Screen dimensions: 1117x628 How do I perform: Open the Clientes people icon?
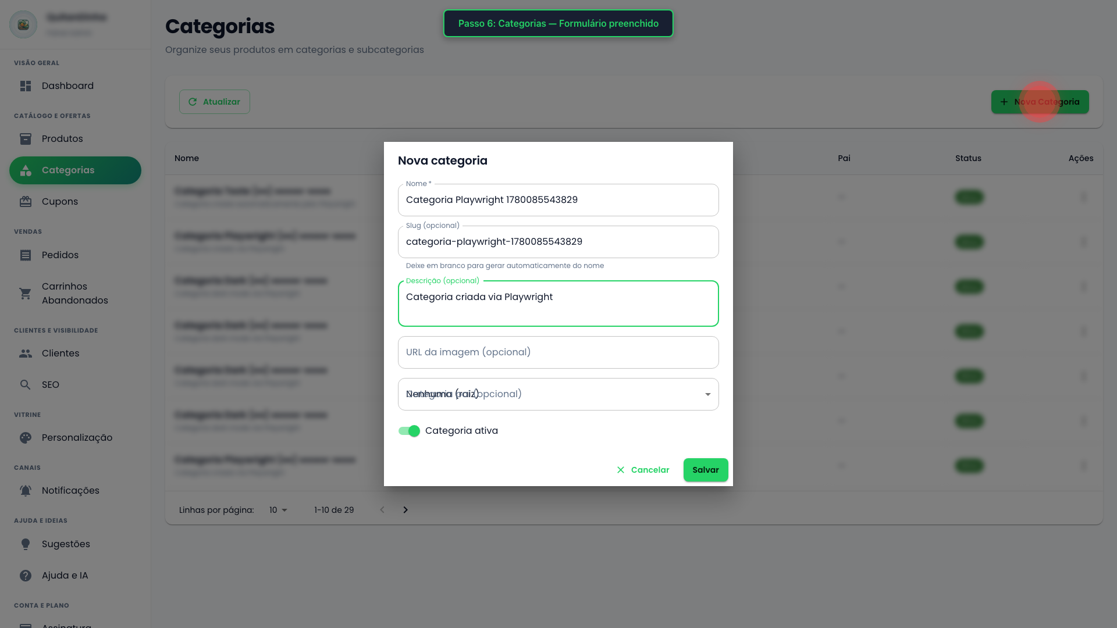click(26, 354)
